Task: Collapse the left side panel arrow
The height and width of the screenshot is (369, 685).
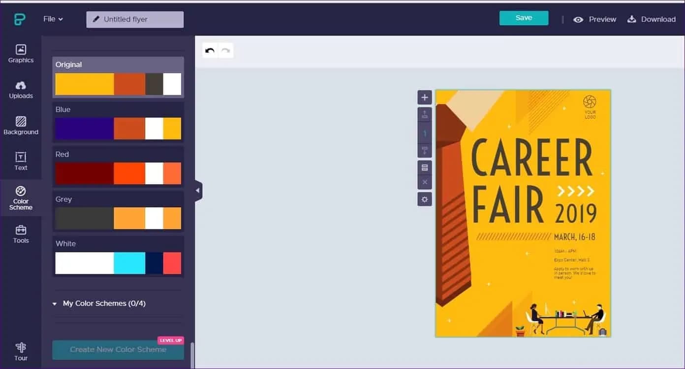Action: (x=198, y=191)
